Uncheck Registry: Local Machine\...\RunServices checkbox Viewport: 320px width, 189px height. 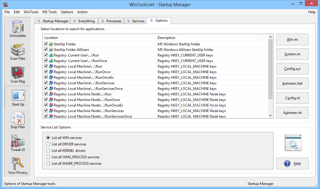tap(46, 83)
